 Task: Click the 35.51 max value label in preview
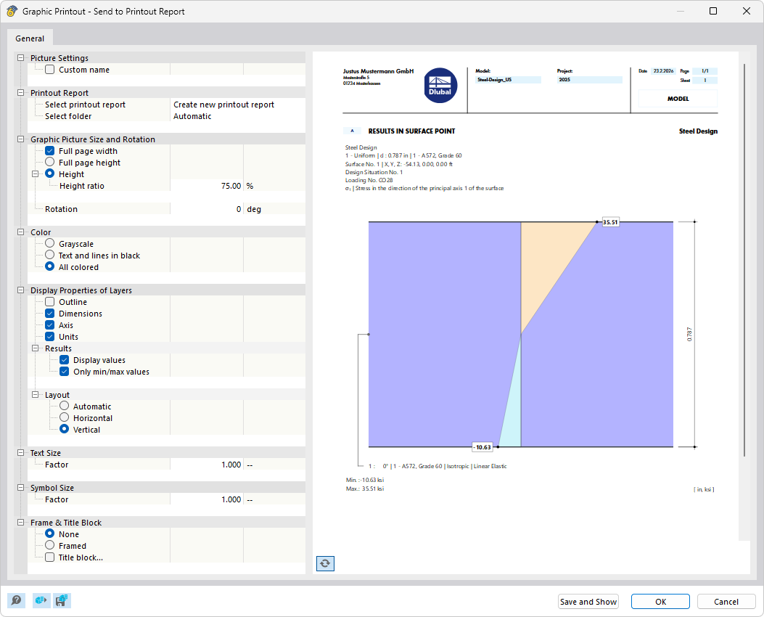pos(610,222)
